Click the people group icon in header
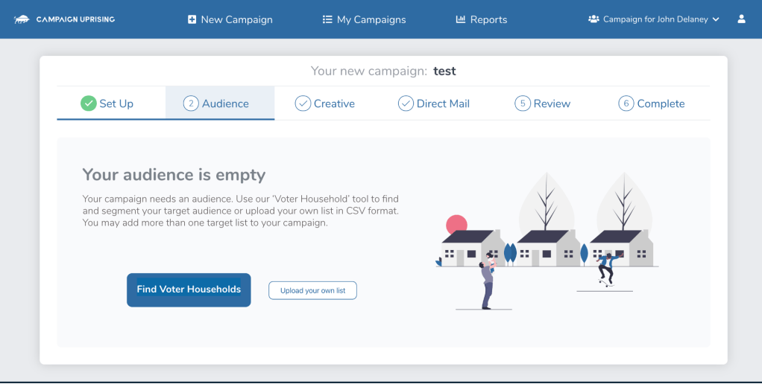Screen dimensions: 762x384 tap(593, 19)
